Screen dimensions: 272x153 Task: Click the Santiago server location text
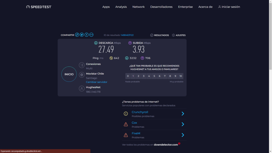coord(91,78)
